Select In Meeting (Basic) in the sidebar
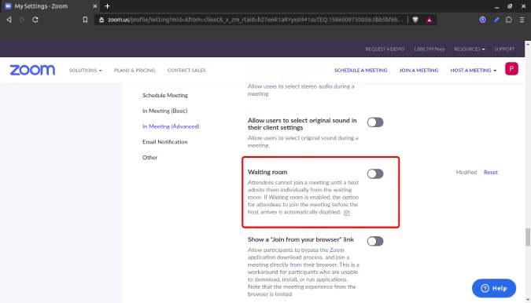The height and width of the screenshot is (303, 531). [x=165, y=111]
